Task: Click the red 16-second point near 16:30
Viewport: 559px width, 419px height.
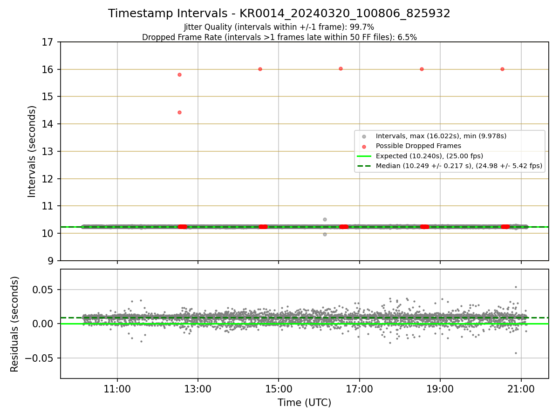Action: pyautogui.click(x=341, y=68)
